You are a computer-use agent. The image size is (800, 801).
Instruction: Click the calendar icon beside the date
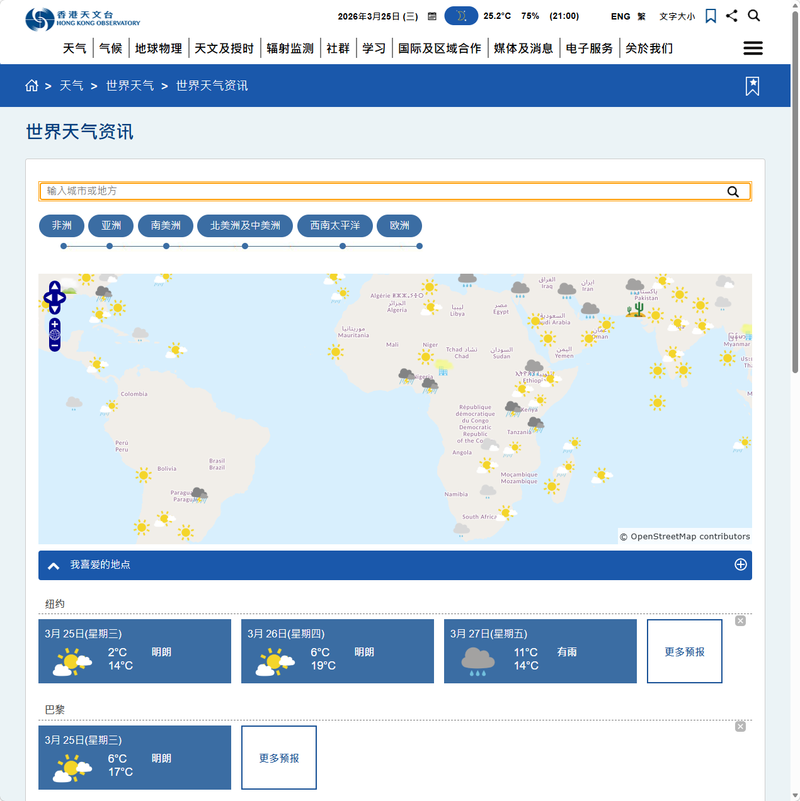[431, 16]
